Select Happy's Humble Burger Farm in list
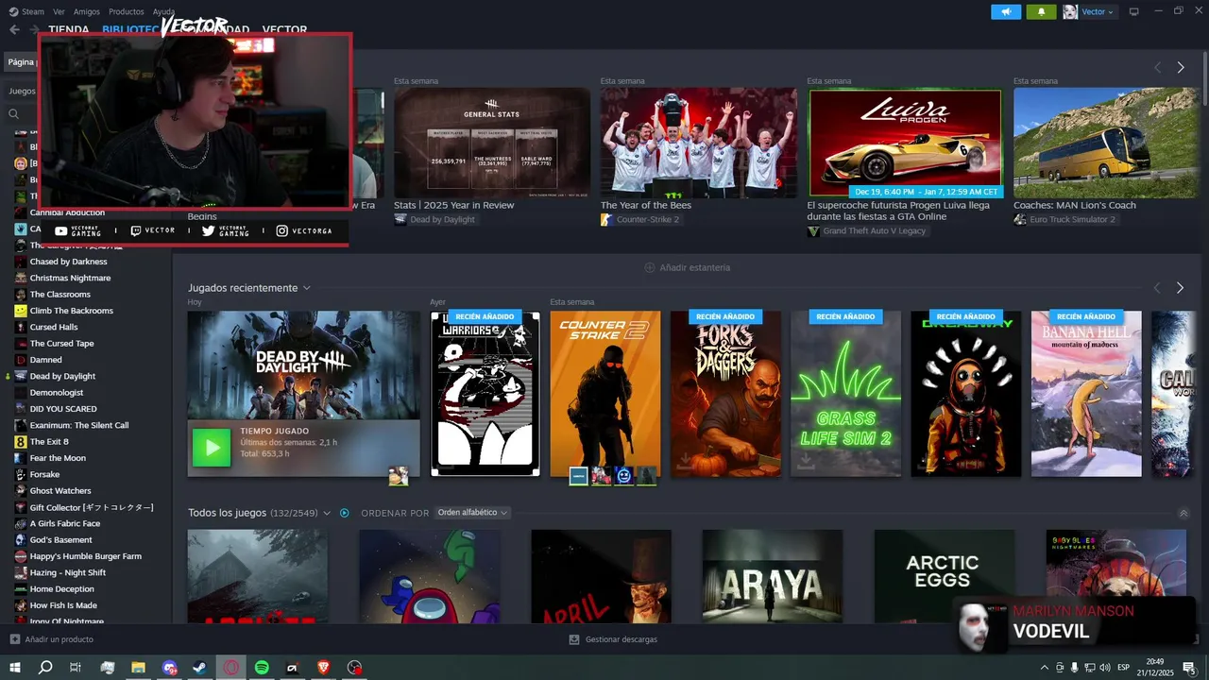Image resolution: width=1209 pixels, height=680 pixels. (x=85, y=556)
